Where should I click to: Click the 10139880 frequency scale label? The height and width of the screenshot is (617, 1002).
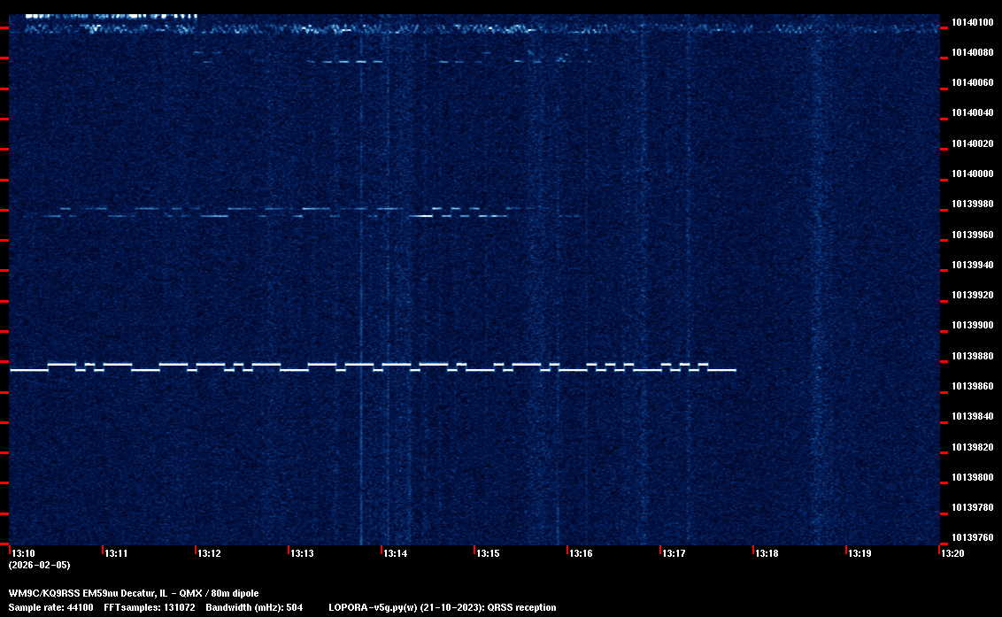pos(972,356)
